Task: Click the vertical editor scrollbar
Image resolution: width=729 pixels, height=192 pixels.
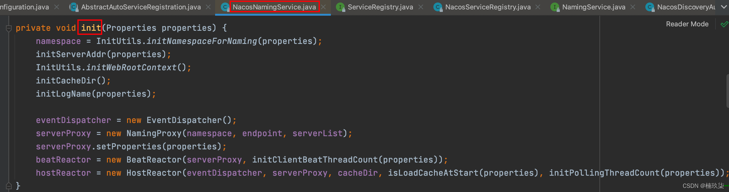Action: tap(727, 91)
